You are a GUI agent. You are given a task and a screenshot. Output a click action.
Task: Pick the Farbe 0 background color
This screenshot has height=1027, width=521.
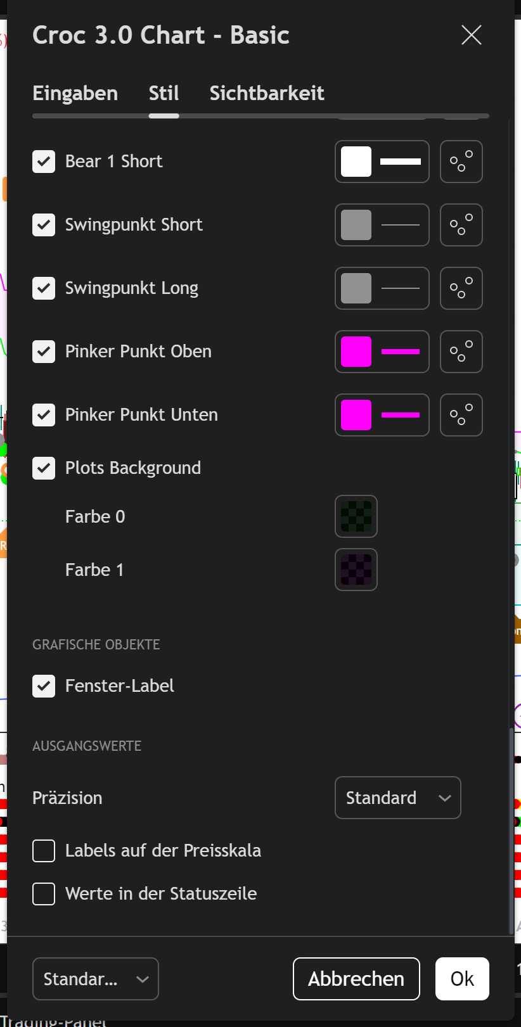(x=356, y=516)
